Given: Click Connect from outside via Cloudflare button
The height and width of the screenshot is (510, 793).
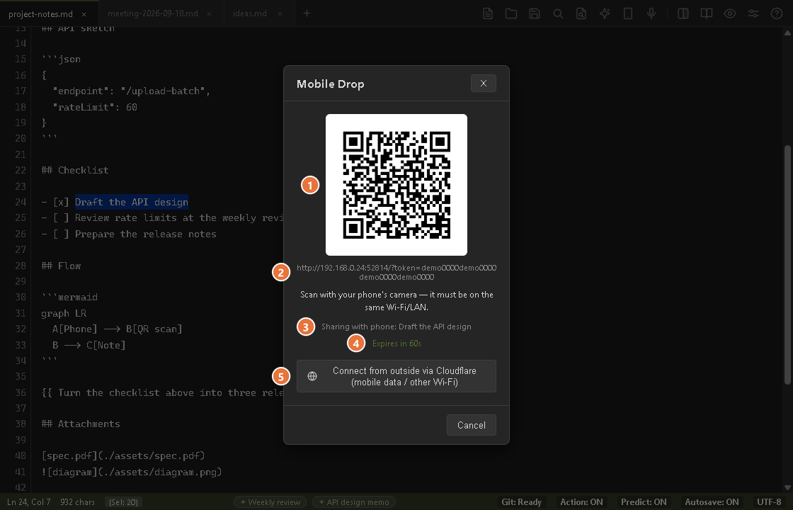Looking at the screenshot, I should click(x=396, y=376).
